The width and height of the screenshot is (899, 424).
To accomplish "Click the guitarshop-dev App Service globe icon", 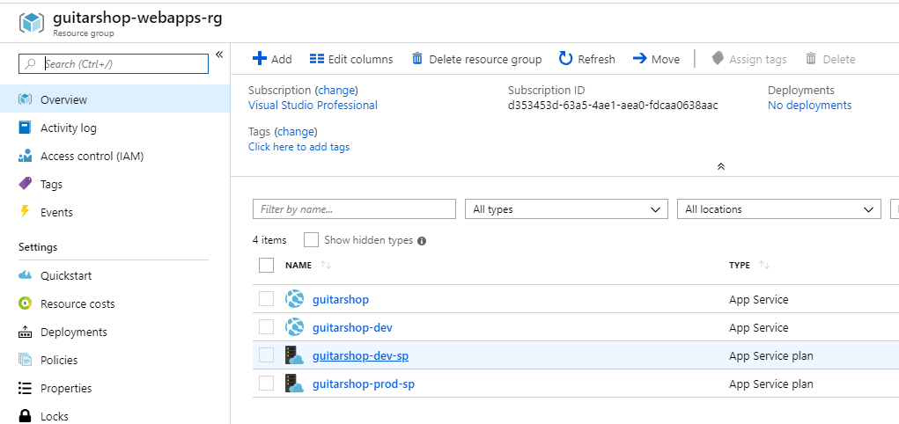I will pos(295,327).
